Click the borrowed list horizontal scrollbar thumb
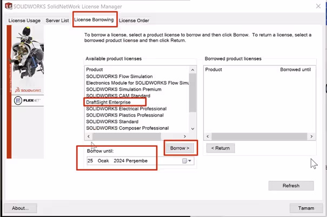The height and width of the screenshot is (217, 327). [259, 137]
